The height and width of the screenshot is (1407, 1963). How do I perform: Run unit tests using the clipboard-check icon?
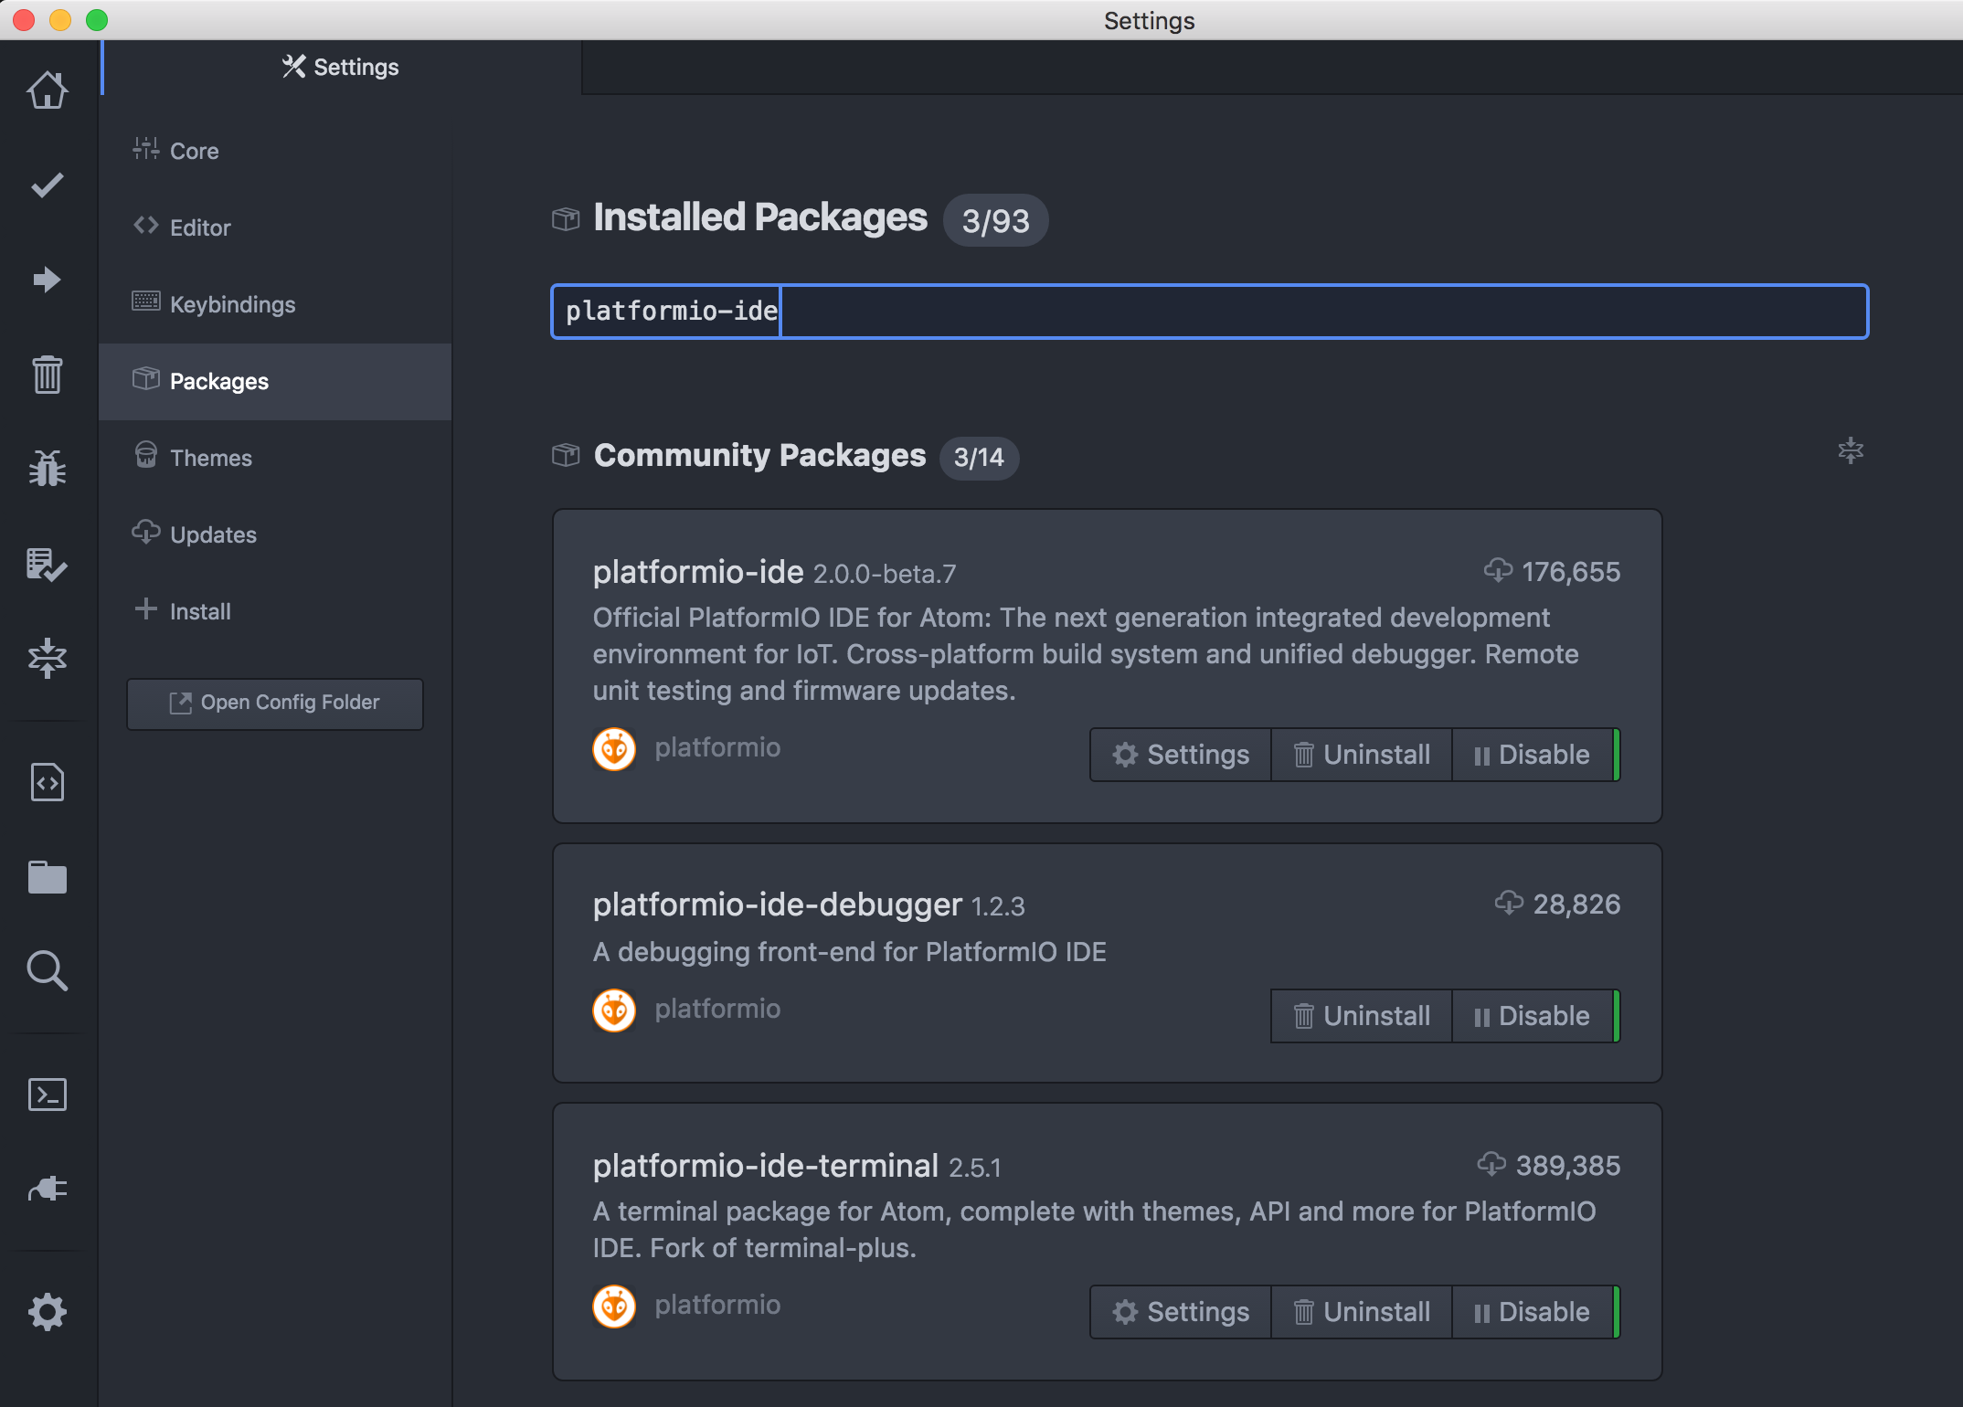[48, 566]
